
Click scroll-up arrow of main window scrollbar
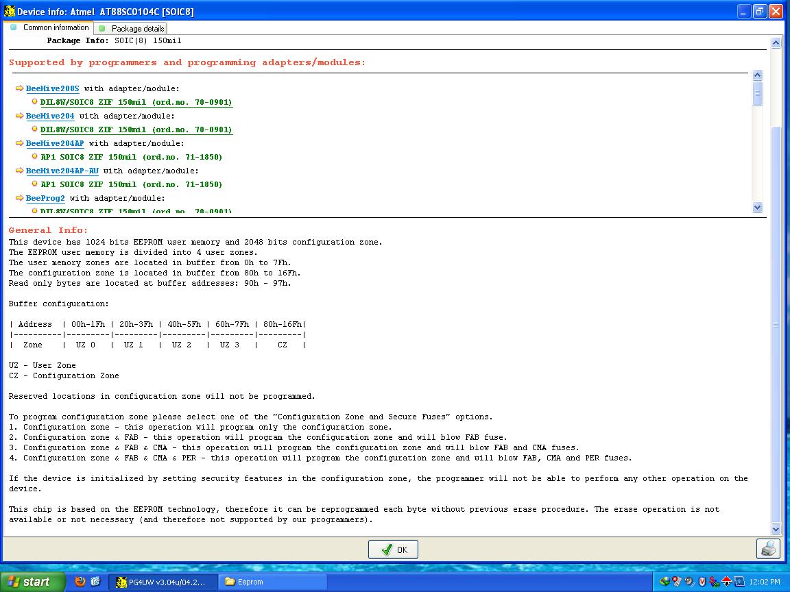pyautogui.click(x=776, y=42)
